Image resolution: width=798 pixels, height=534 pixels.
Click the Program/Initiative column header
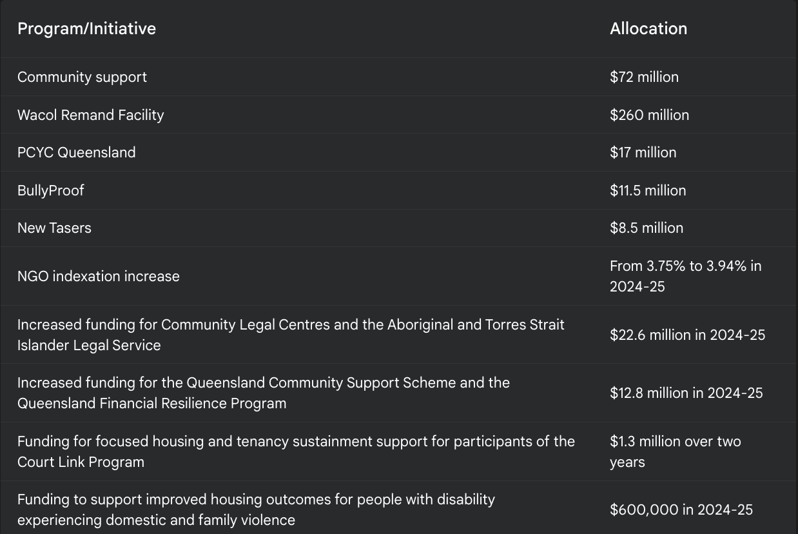point(86,28)
